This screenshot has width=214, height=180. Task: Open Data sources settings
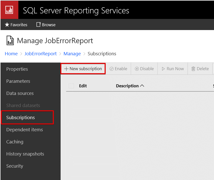click(x=20, y=93)
